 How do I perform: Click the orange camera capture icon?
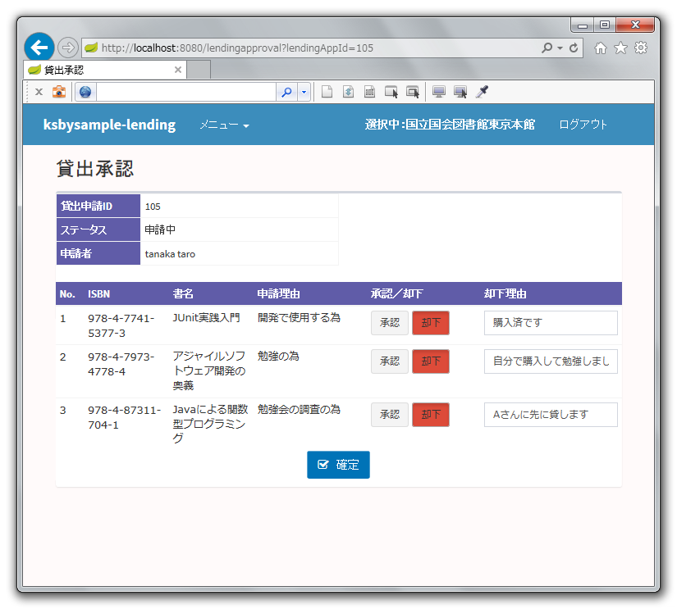59,92
